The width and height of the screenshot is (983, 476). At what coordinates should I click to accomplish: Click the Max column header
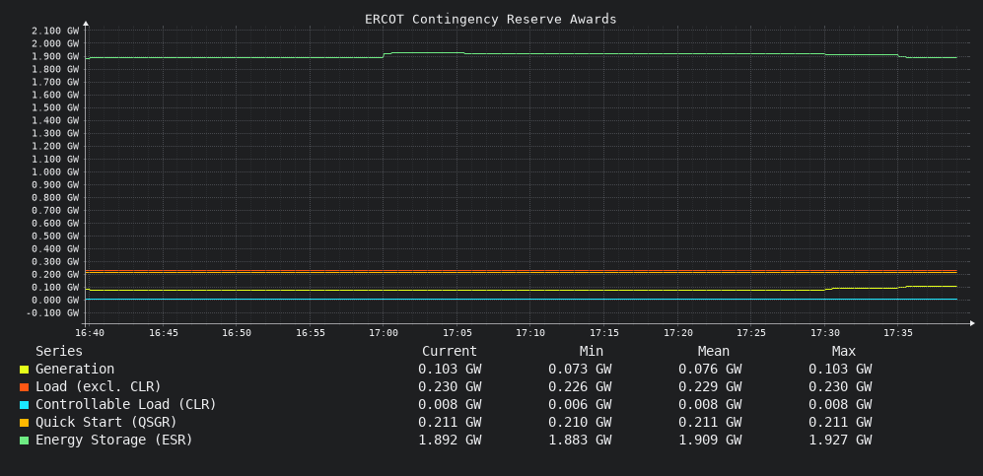(x=844, y=352)
